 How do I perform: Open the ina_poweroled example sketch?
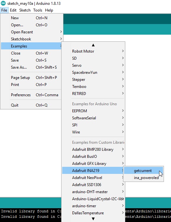click(x=143, y=178)
